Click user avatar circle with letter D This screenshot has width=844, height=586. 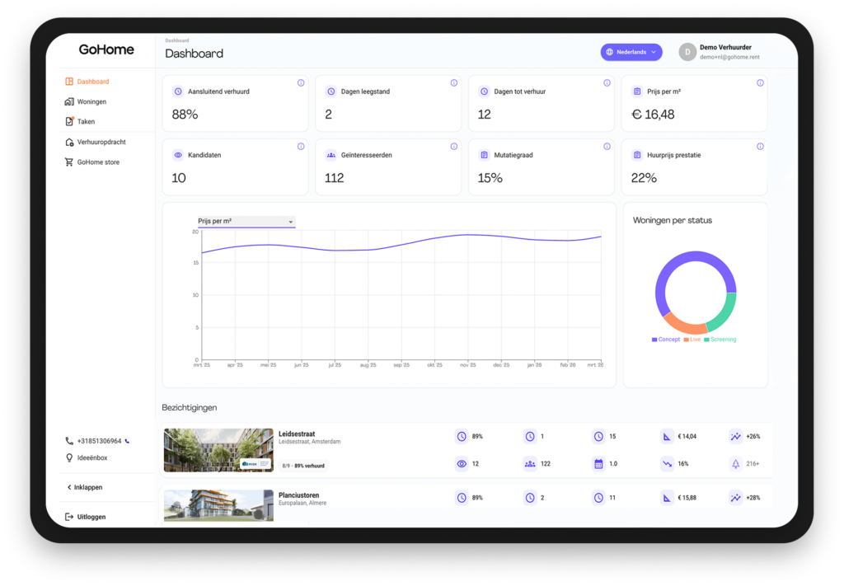tap(687, 53)
